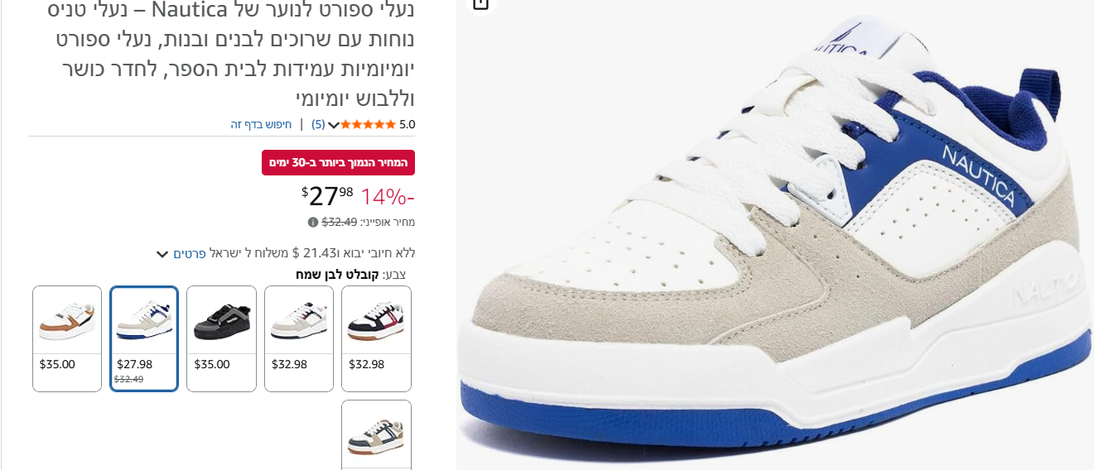Open the (5) reviews count link
This screenshot has height=470, width=1095.
click(x=318, y=125)
